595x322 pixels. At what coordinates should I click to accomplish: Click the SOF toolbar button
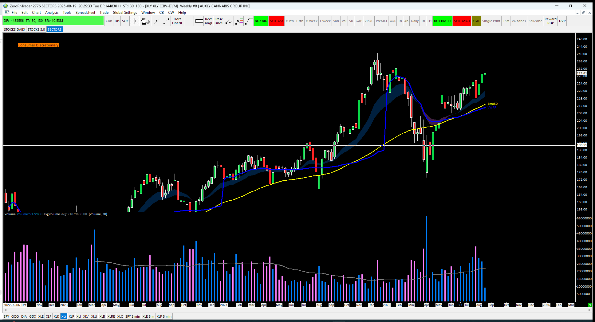[x=125, y=21]
